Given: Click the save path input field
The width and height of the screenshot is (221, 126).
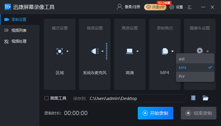Looking at the screenshot, I should pyautogui.click(x=137, y=98).
